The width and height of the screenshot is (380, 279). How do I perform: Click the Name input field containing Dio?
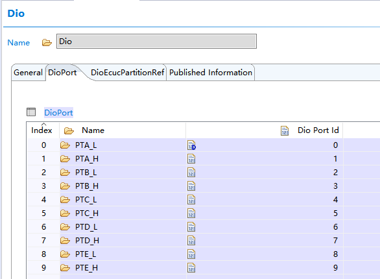click(x=156, y=42)
